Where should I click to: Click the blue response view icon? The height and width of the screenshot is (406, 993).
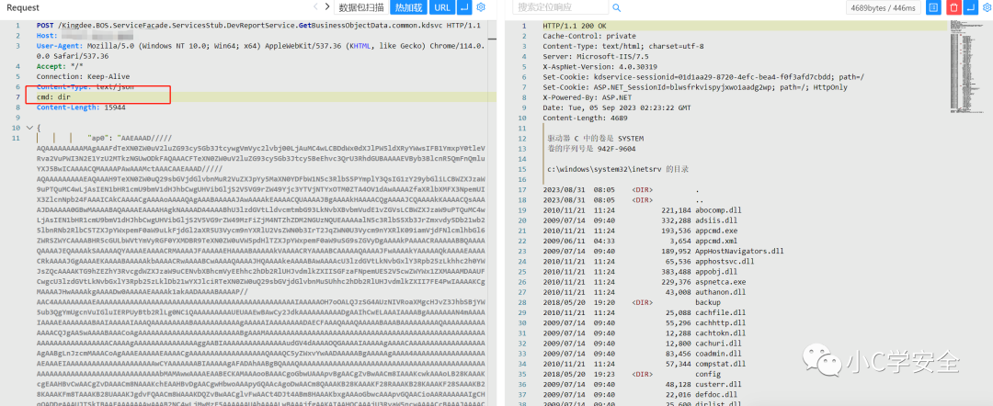click(x=932, y=7)
